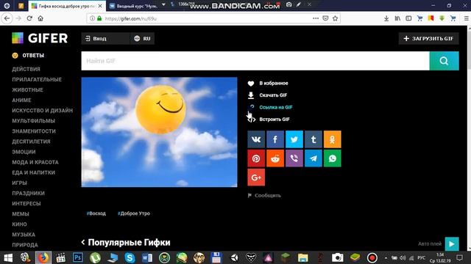
Task: Share GIF on Google Plus
Action: [x=256, y=177]
